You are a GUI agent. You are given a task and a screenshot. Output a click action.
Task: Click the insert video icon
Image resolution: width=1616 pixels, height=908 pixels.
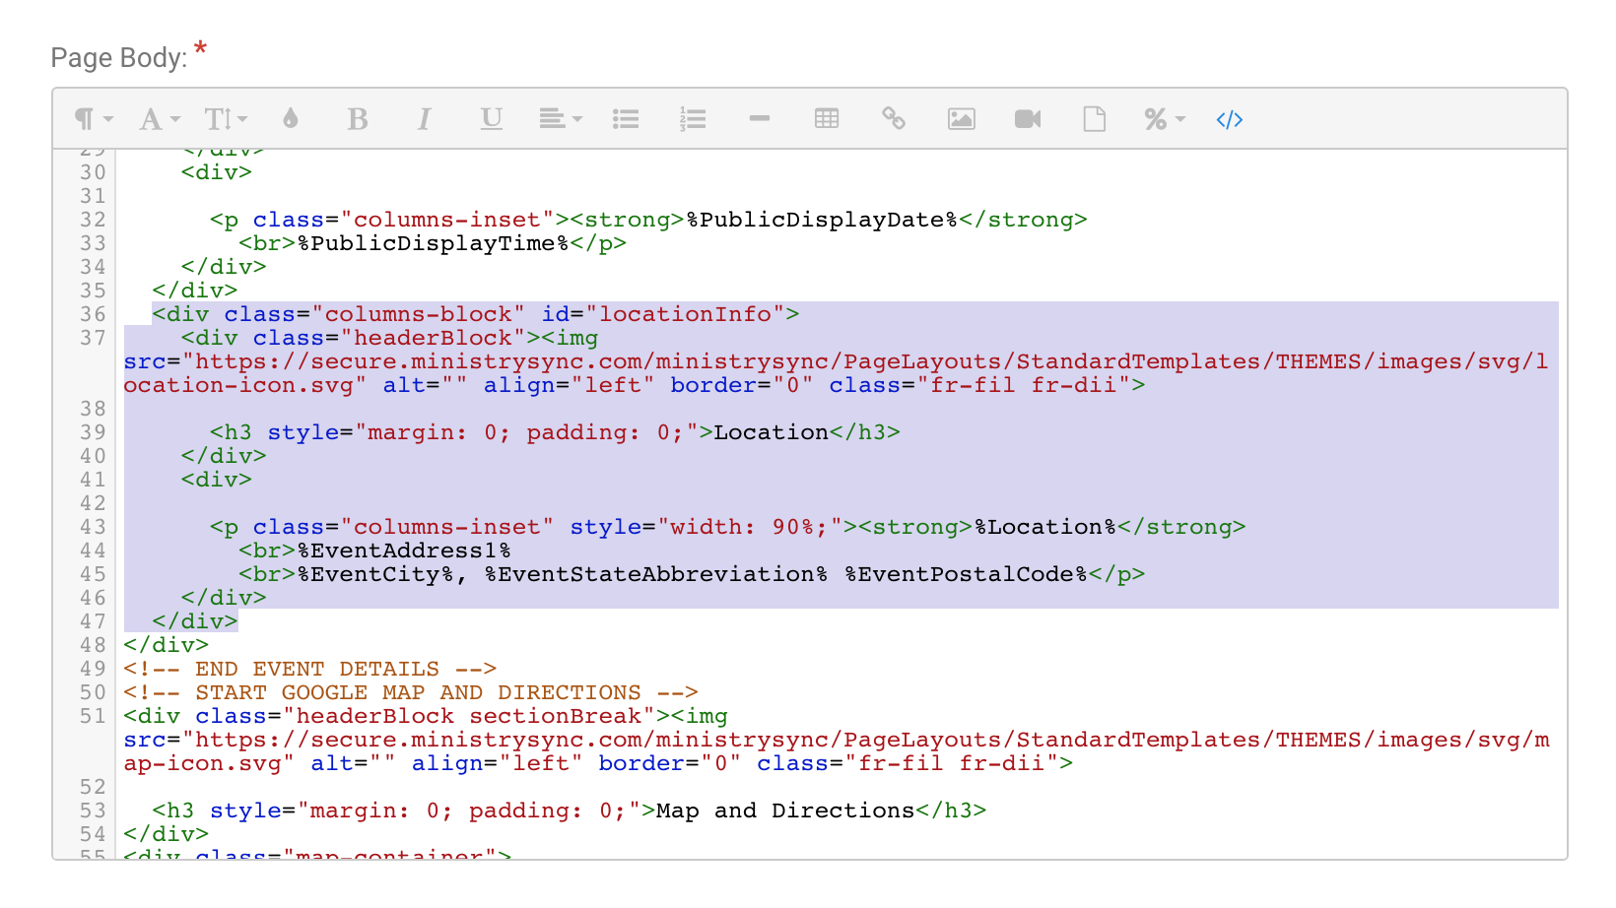point(1028,119)
